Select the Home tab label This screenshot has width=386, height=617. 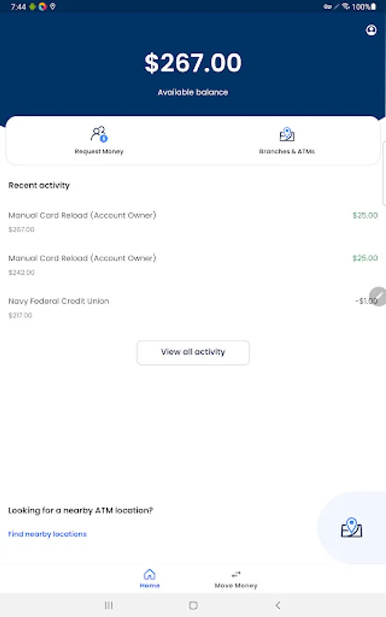pyautogui.click(x=149, y=585)
